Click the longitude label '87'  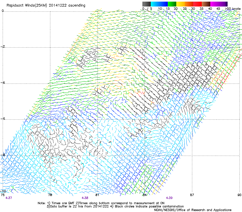[192, 195]
